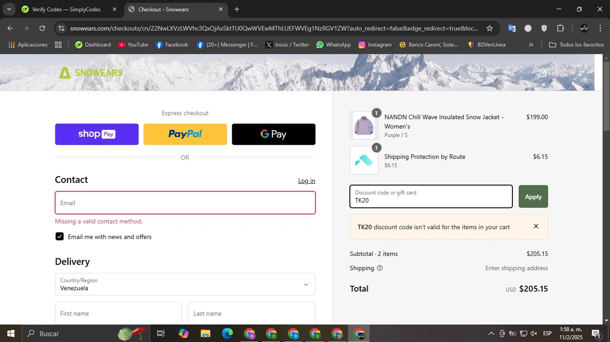This screenshot has width=610, height=342.
Task: Focus the Email input field
Action: [185, 203]
